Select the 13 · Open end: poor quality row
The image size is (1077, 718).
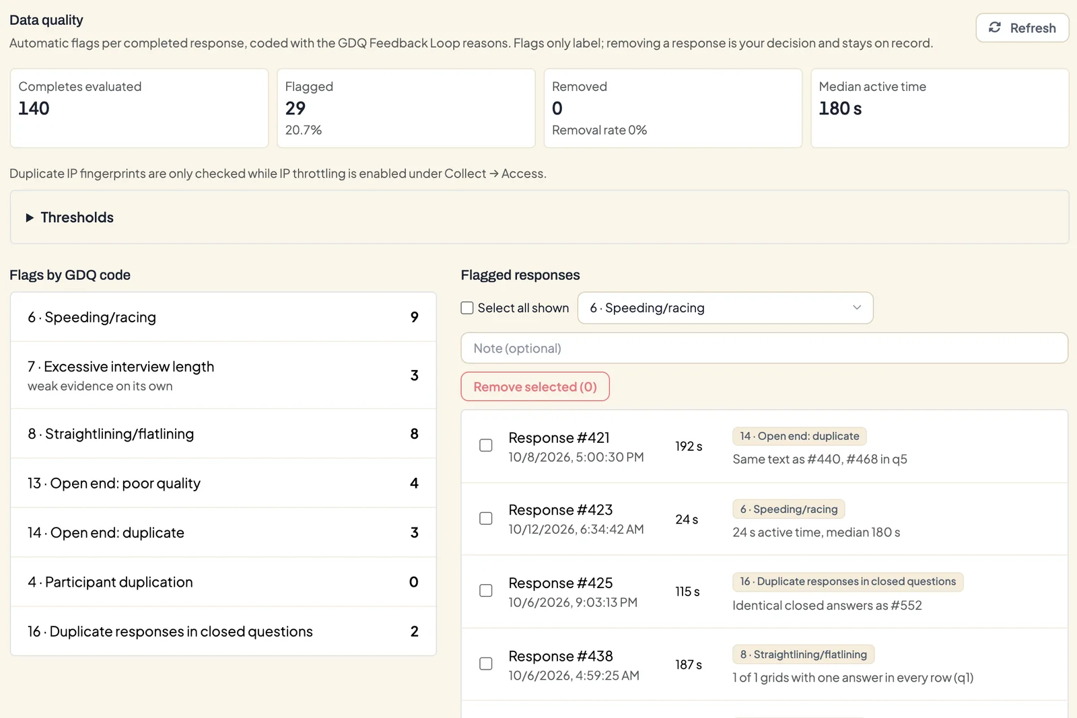(x=223, y=483)
